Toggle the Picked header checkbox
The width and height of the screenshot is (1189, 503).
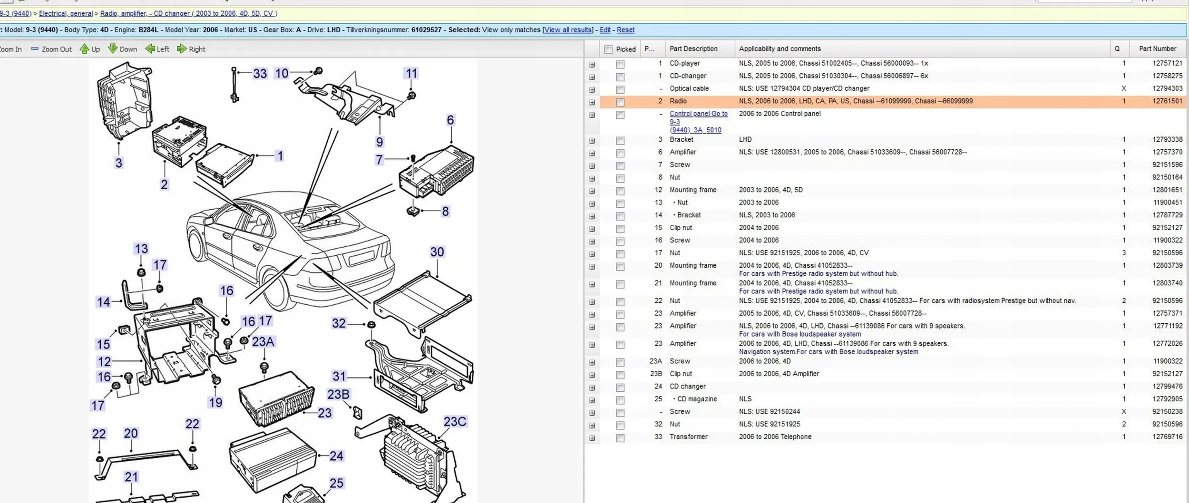click(608, 49)
